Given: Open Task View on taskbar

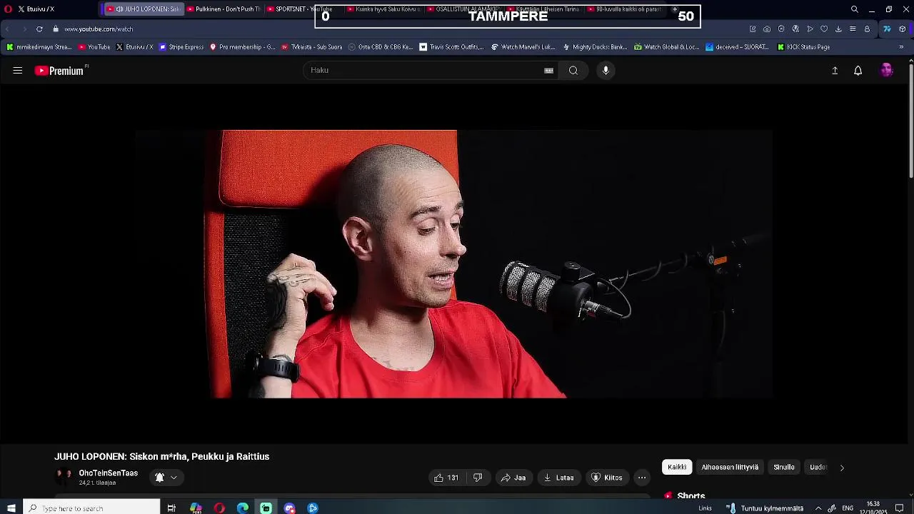Looking at the screenshot, I should tap(171, 508).
